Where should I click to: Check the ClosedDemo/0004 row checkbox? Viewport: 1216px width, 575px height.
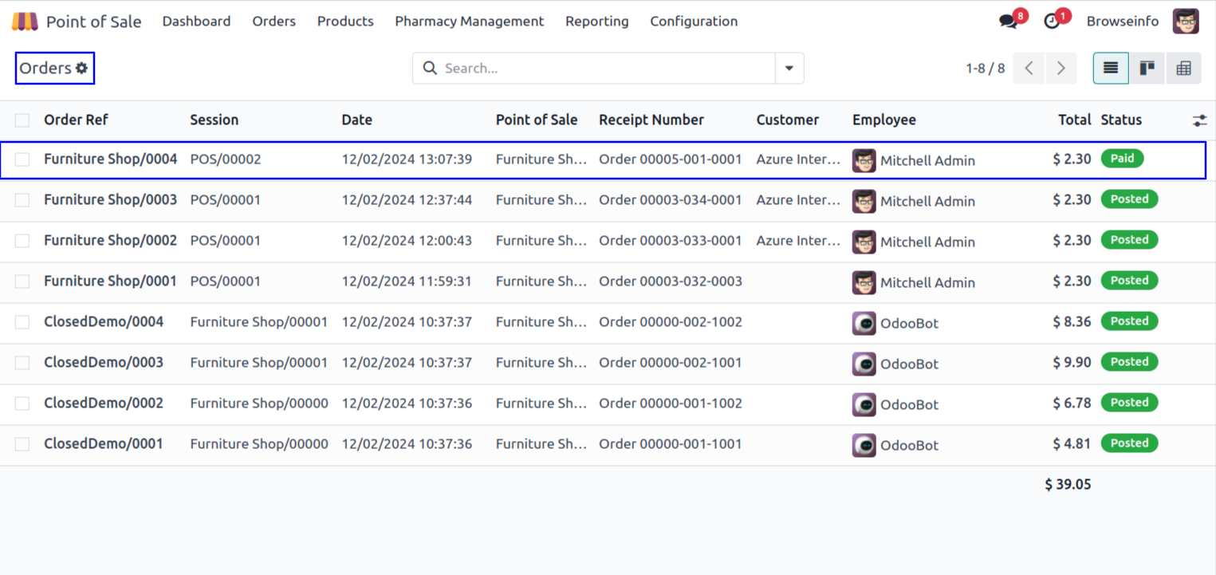tap(22, 322)
